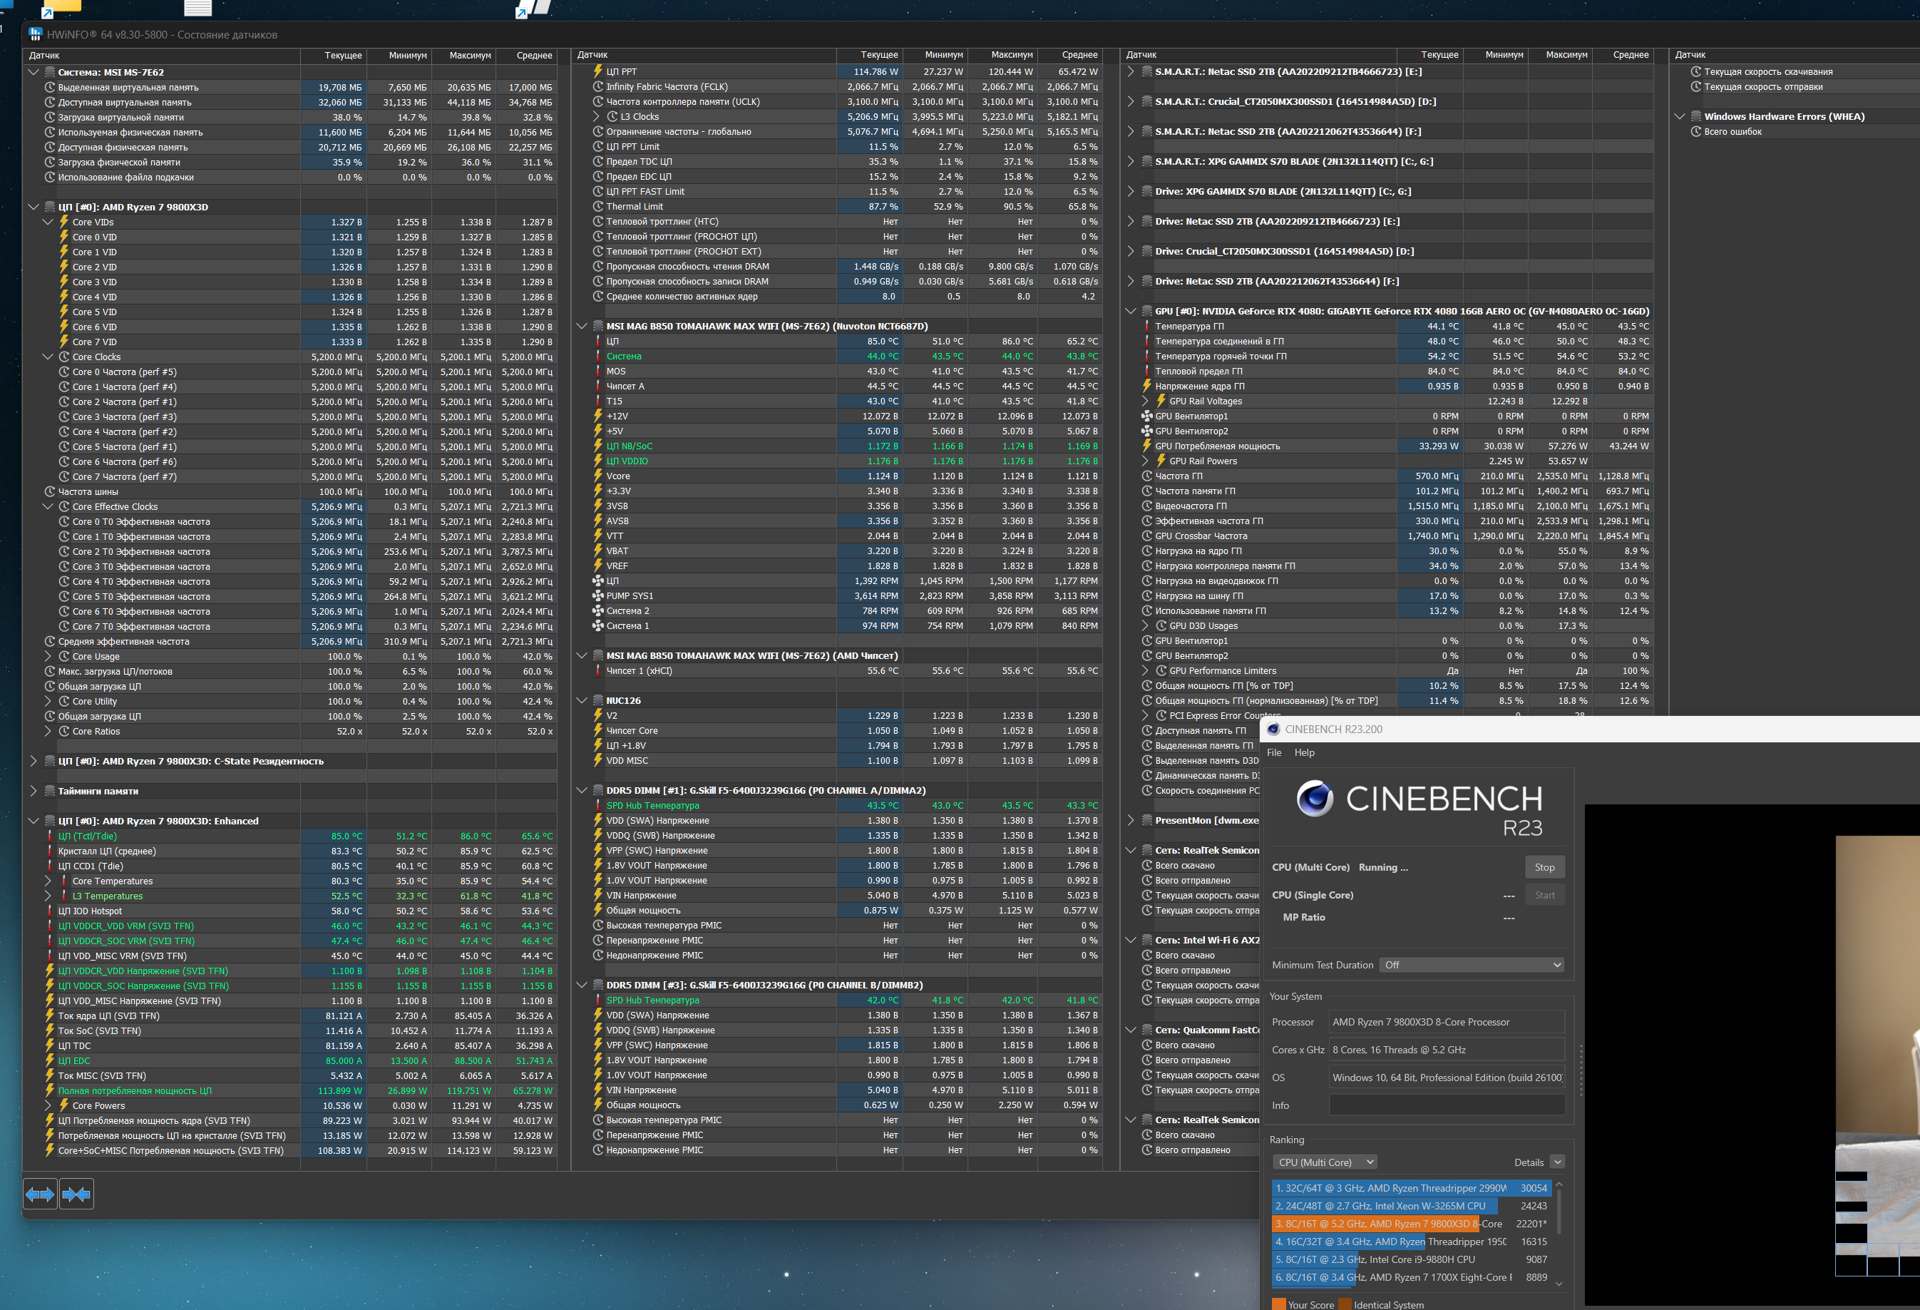This screenshot has height=1310, width=1920.
Task: Click the orange Your Score color swatch
Action: (1278, 1304)
